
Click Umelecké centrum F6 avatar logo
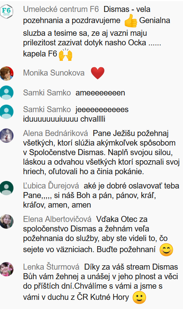(x=7, y=11)
